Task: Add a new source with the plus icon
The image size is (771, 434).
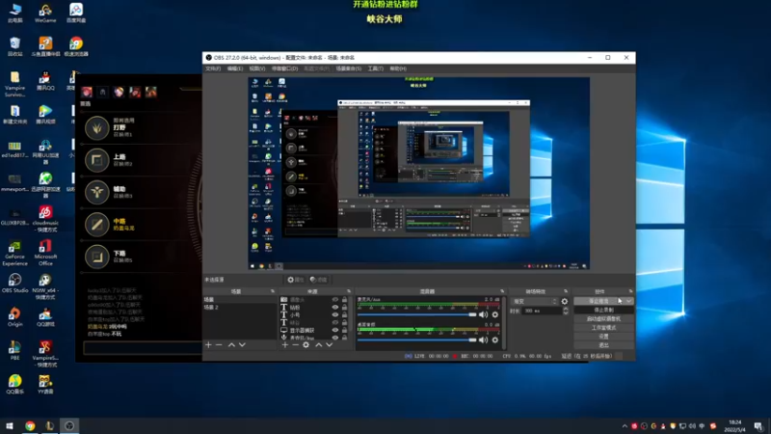Action: point(284,345)
